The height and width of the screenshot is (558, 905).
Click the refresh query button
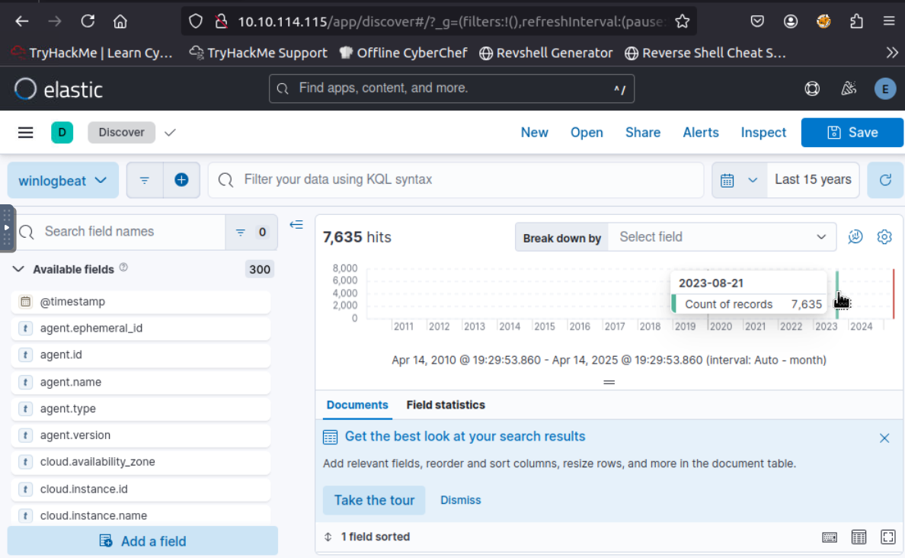[884, 180]
